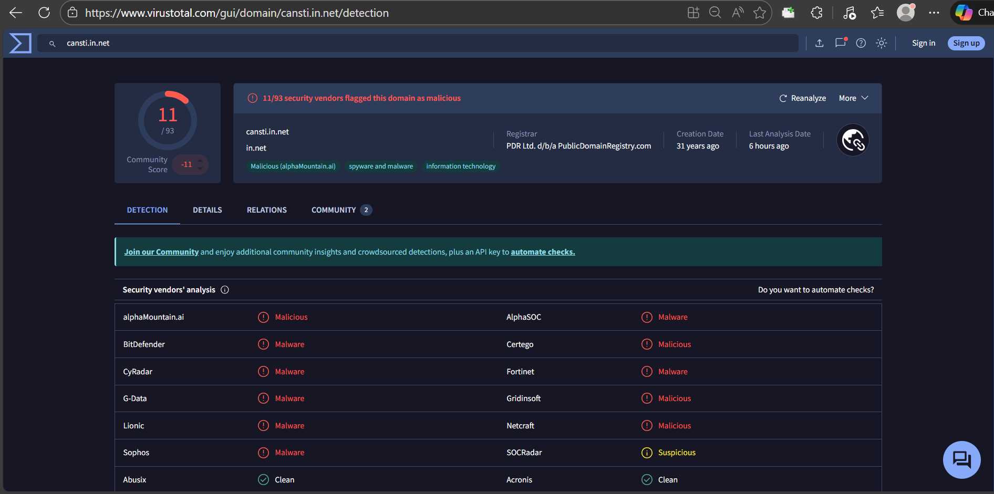Viewport: 994px width, 494px height.
Task: Open the Relations tab
Action: click(266, 210)
